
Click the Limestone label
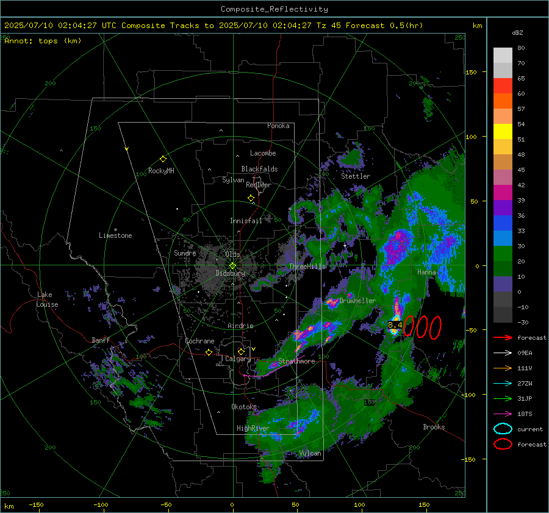coord(115,235)
